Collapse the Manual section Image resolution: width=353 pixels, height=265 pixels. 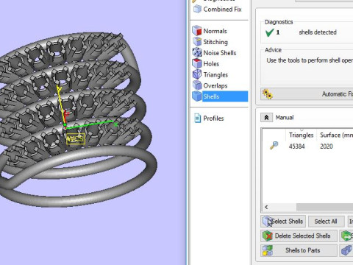pos(266,118)
